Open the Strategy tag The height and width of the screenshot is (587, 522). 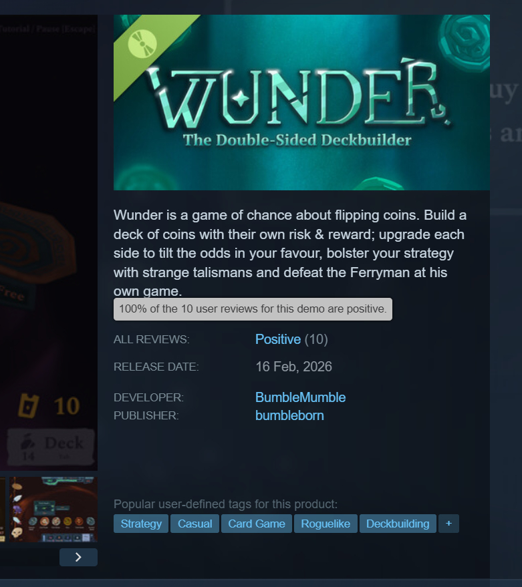pos(141,524)
